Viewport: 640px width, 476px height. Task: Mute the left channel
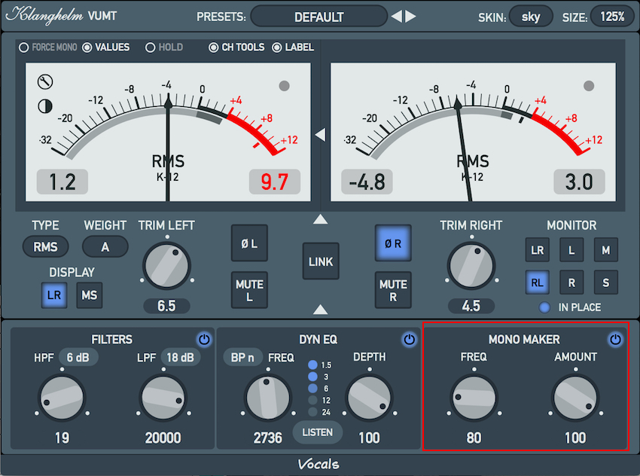coord(249,290)
